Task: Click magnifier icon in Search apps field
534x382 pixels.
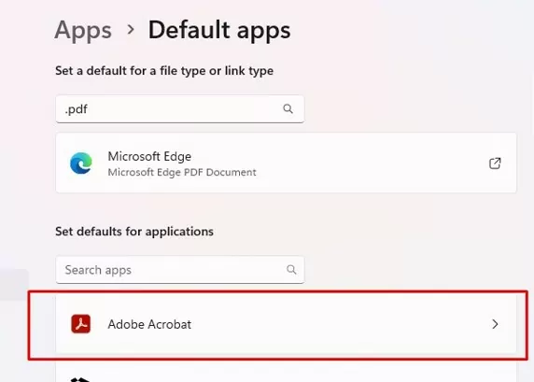Action: (x=291, y=270)
